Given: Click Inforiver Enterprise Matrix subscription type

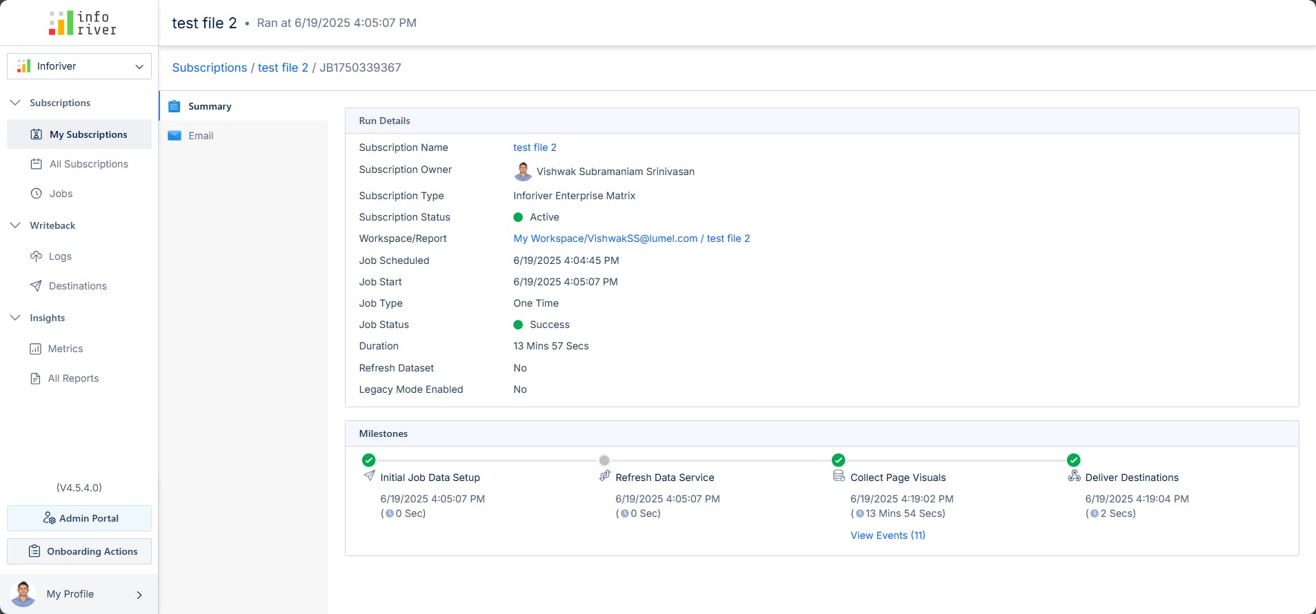Looking at the screenshot, I should (575, 196).
